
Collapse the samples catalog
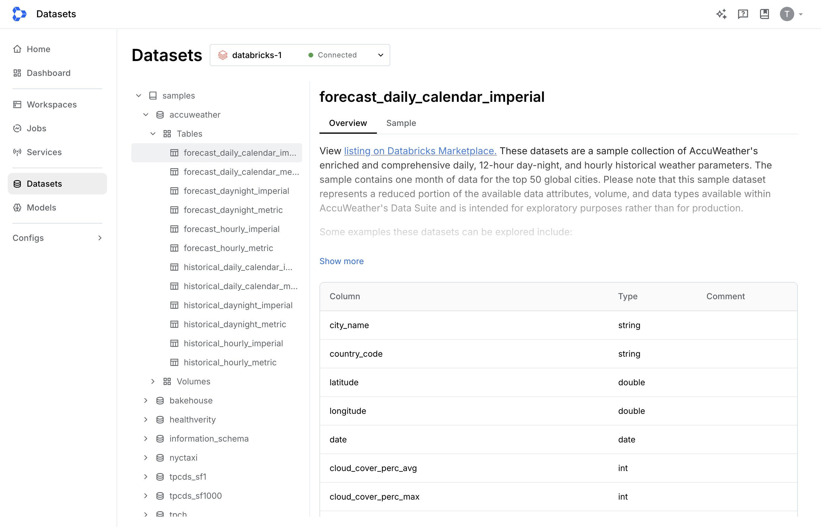point(138,96)
